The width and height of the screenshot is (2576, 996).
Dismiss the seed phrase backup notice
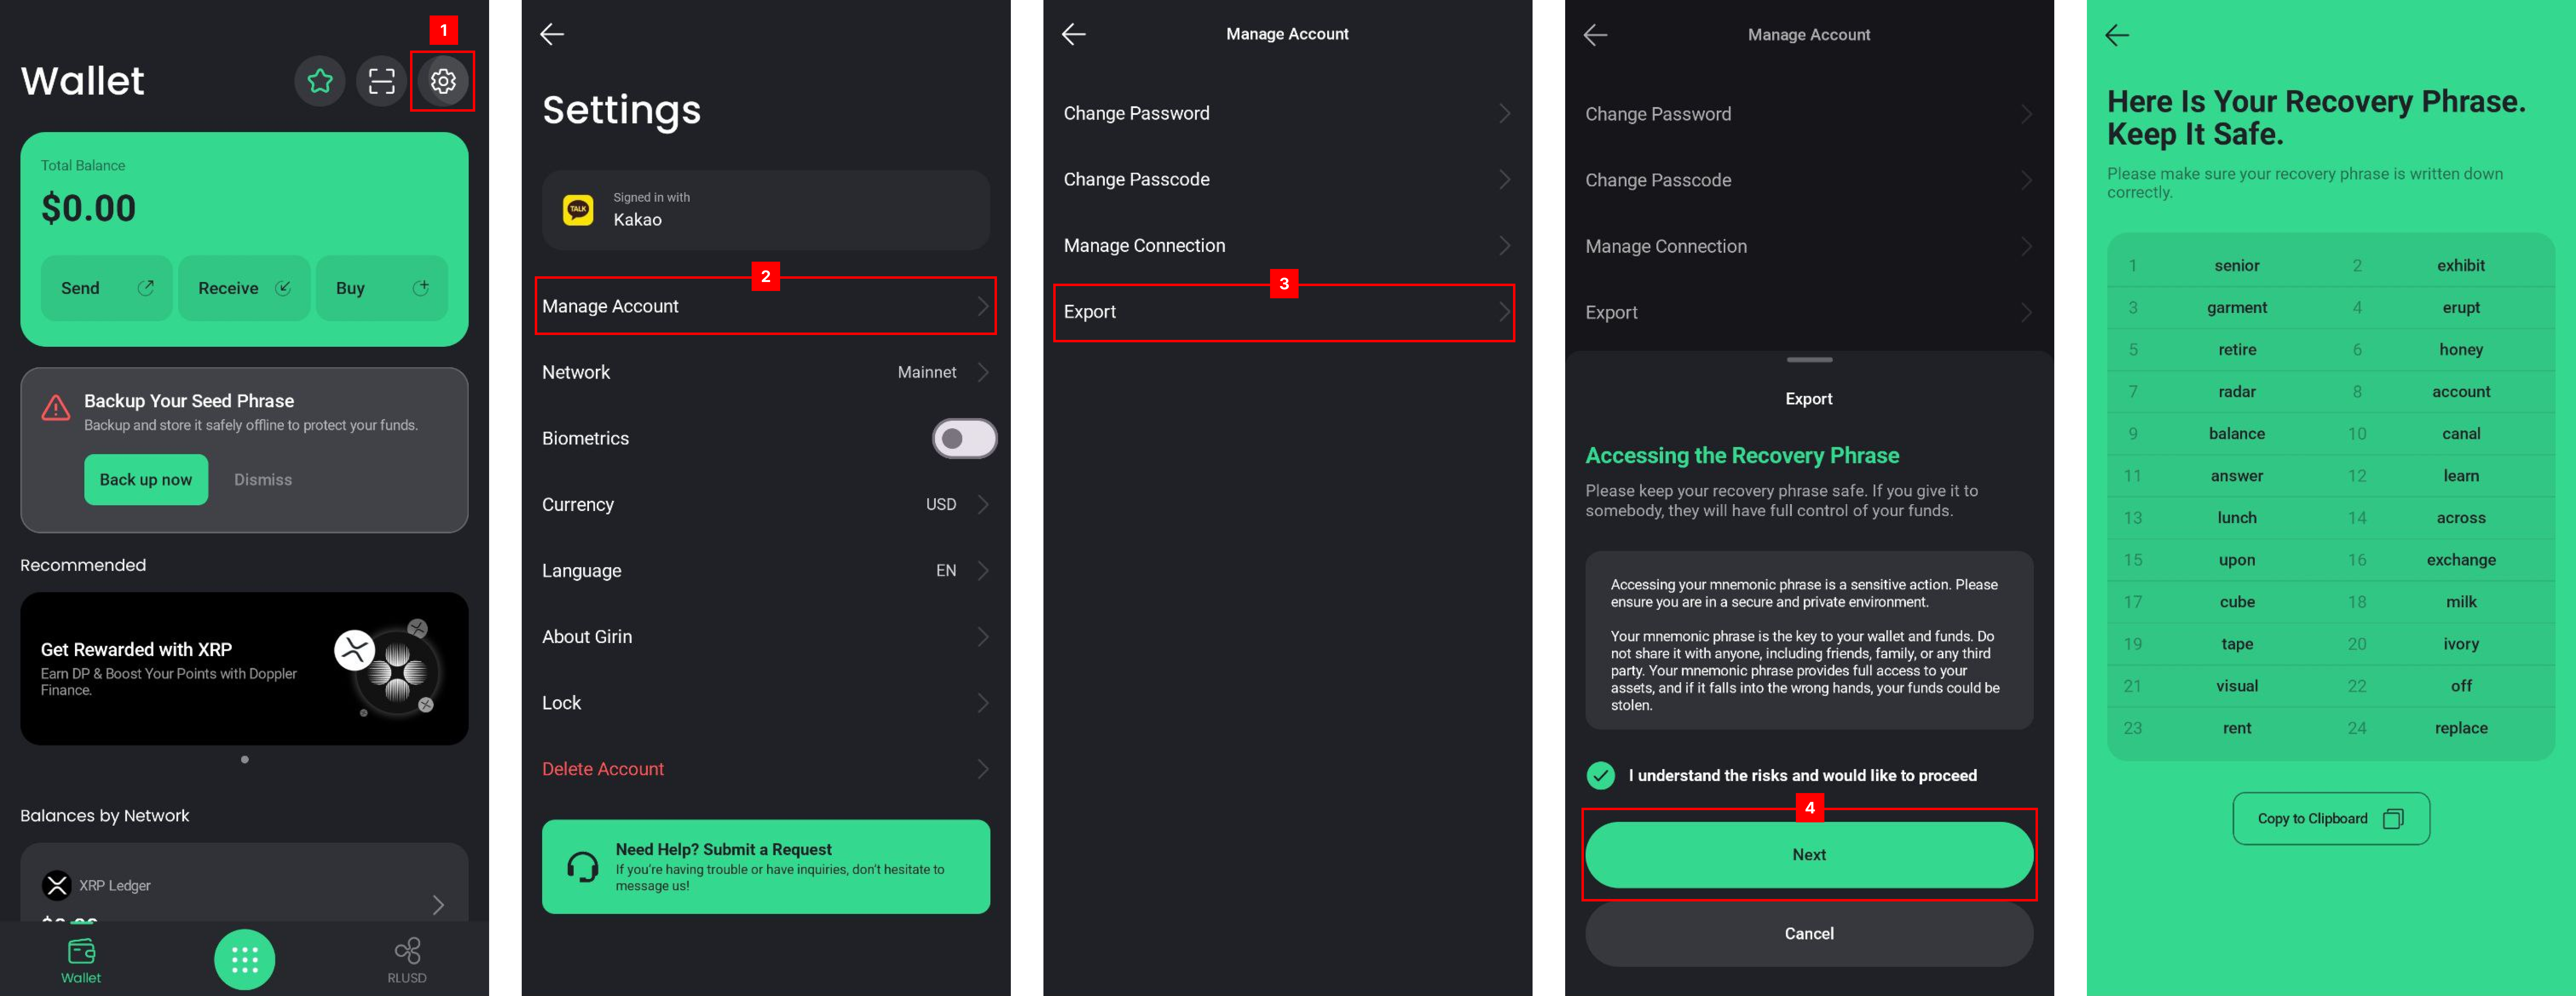click(263, 480)
